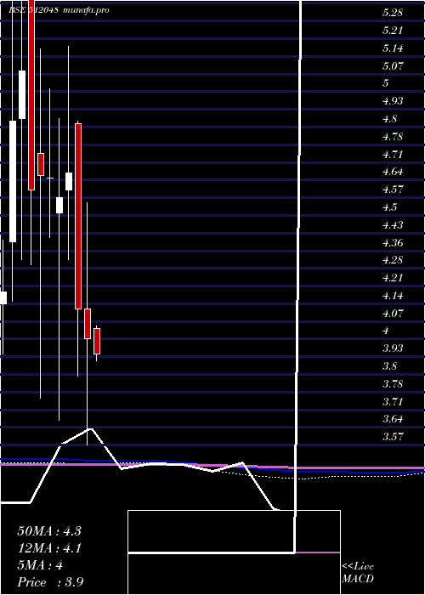425x595 pixels.
Task: Click the 5.14 price level label
Action: 393,48
